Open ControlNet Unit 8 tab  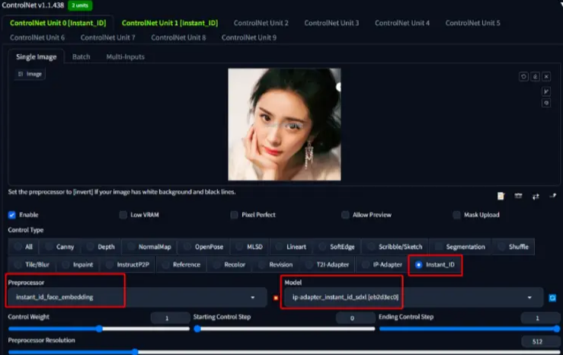tap(178, 37)
